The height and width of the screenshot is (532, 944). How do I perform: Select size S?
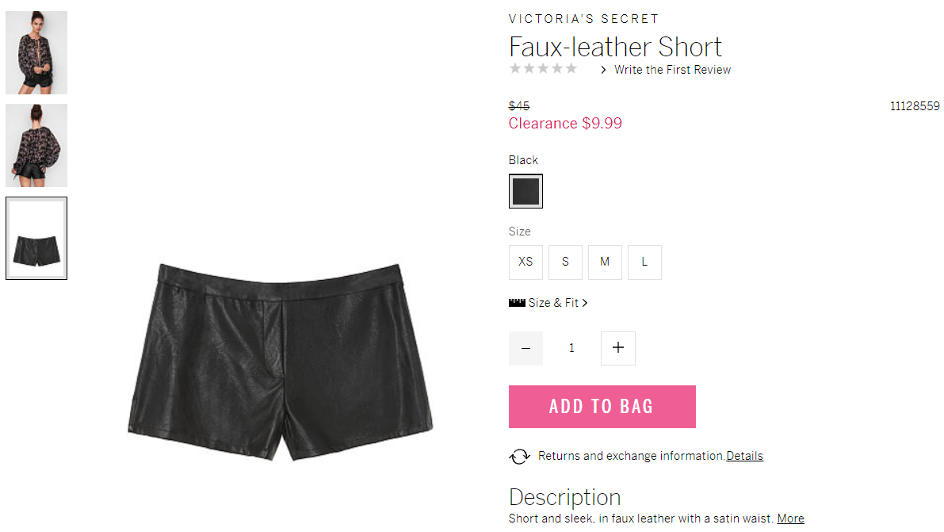click(565, 262)
